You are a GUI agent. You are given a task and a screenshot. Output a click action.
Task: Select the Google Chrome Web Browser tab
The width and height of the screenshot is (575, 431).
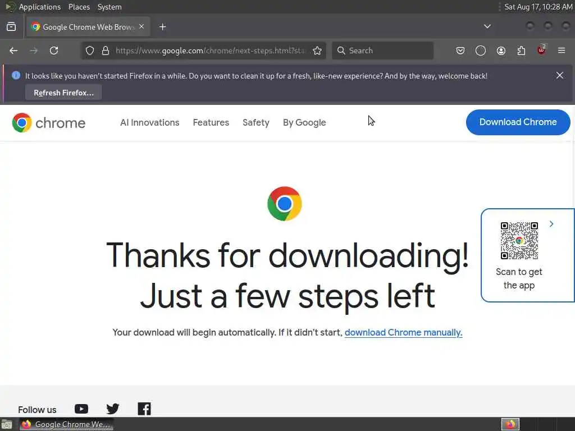point(88,27)
